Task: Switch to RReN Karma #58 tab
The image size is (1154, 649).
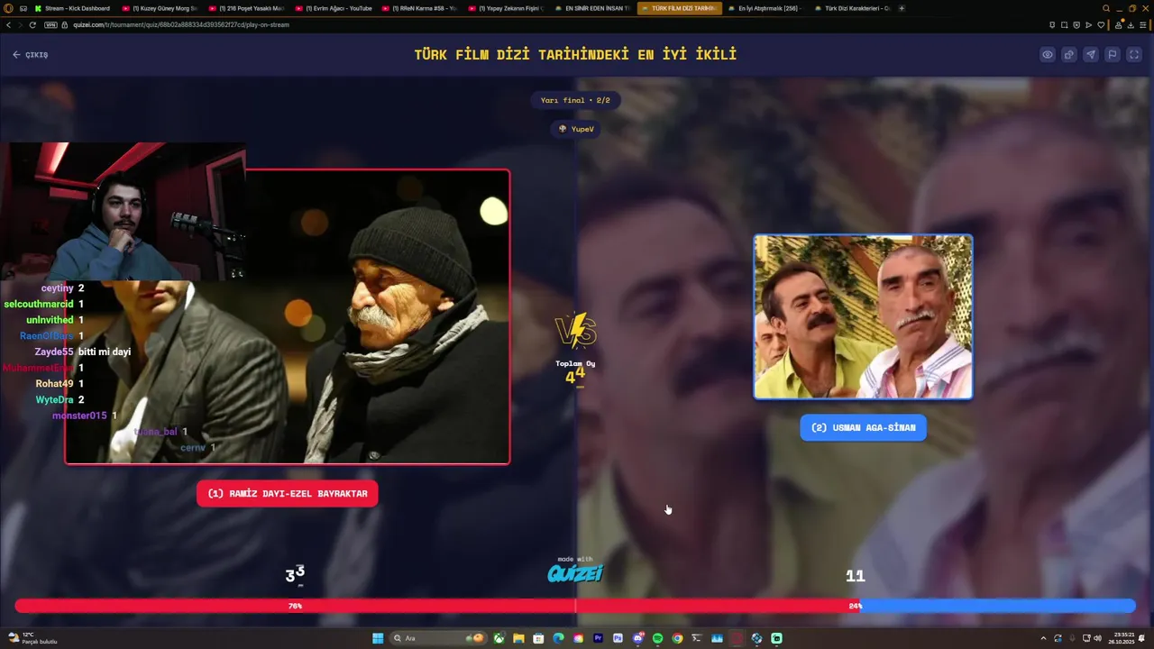Action: [419, 8]
